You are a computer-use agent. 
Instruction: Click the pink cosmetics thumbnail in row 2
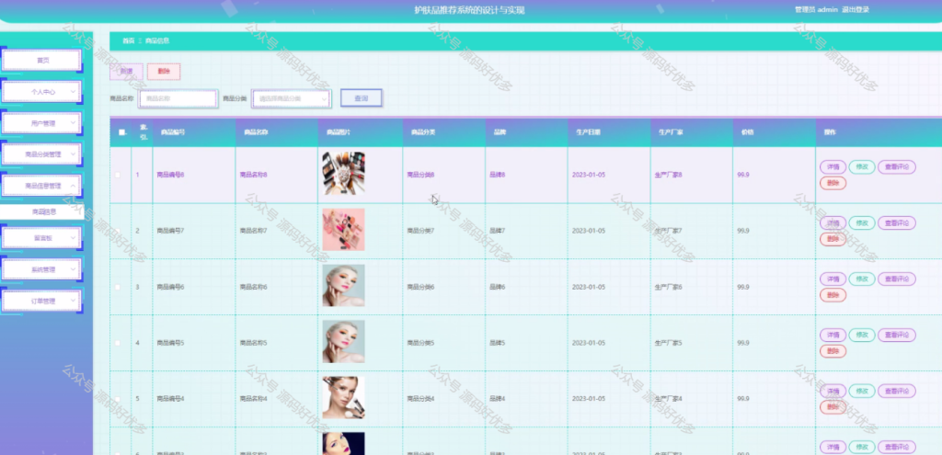coord(344,229)
